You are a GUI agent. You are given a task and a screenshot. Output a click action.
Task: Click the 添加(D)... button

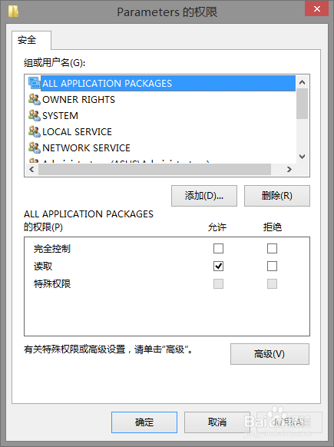(204, 196)
